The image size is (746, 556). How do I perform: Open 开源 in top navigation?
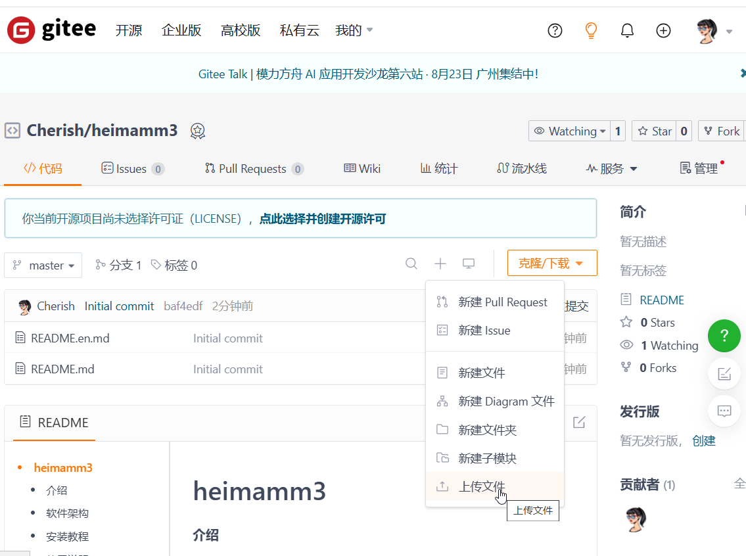[x=128, y=30]
